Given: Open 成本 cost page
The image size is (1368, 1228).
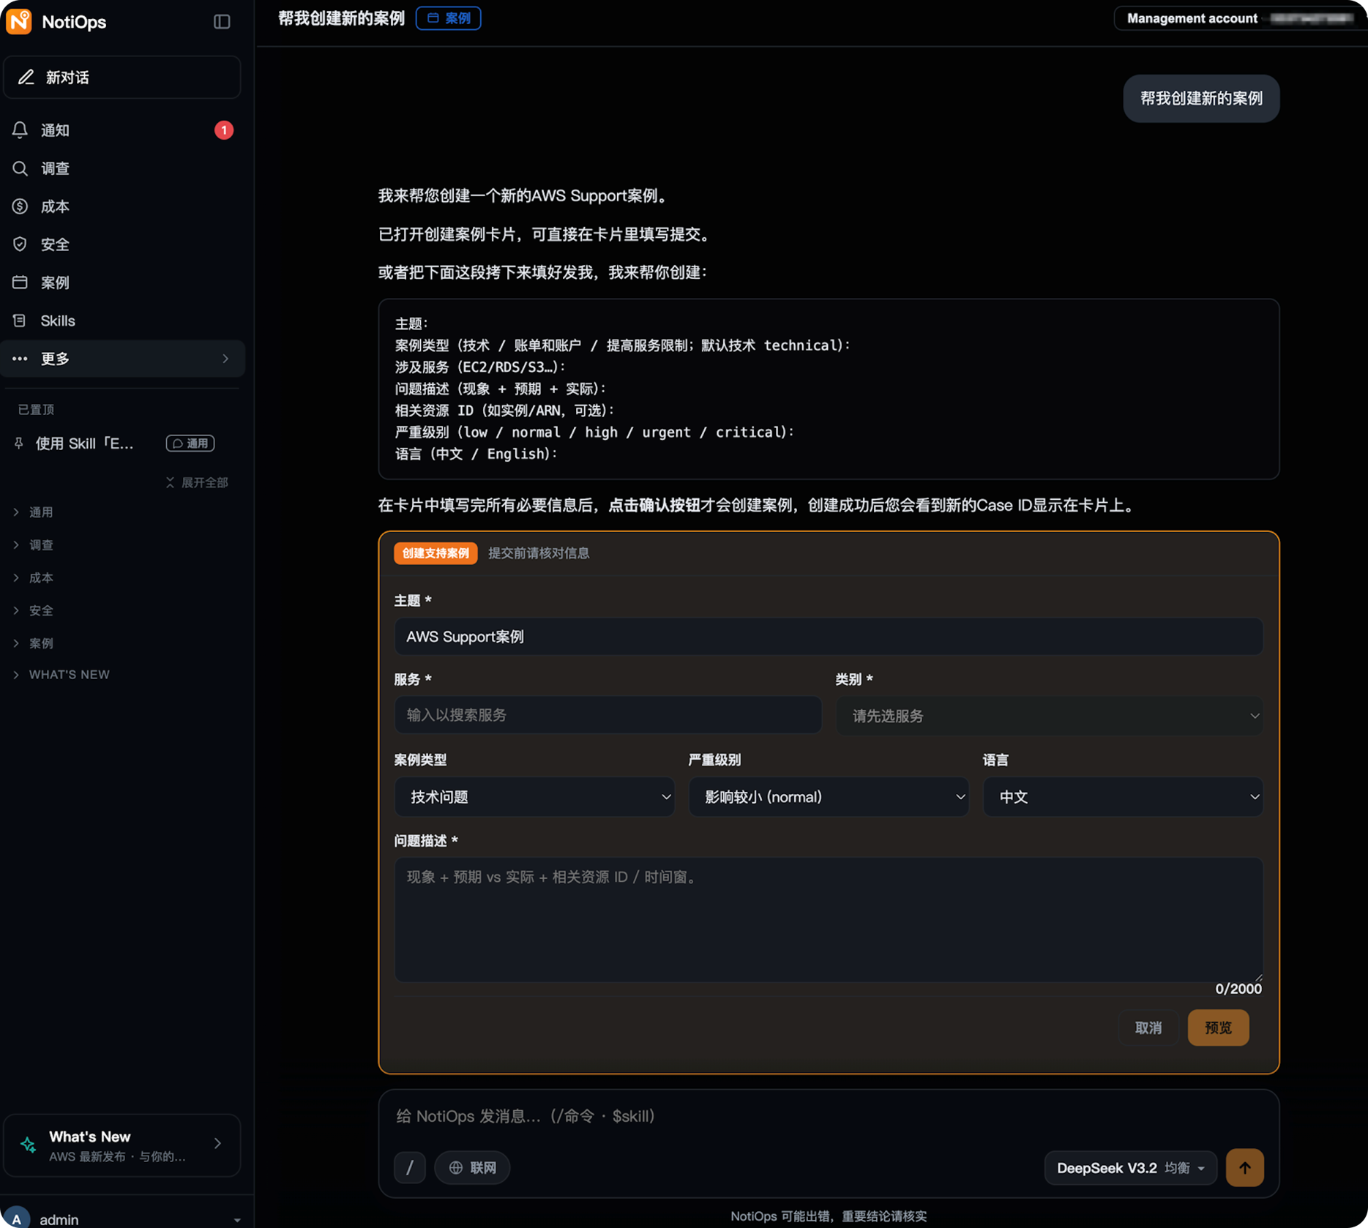Looking at the screenshot, I should 122,206.
